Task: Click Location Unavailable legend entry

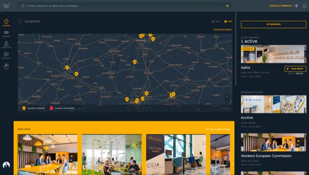Action: coord(62,108)
